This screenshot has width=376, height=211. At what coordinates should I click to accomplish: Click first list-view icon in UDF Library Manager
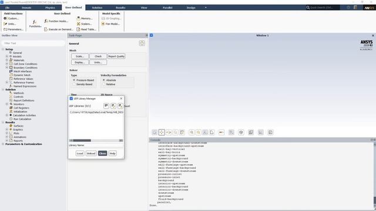(106, 105)
